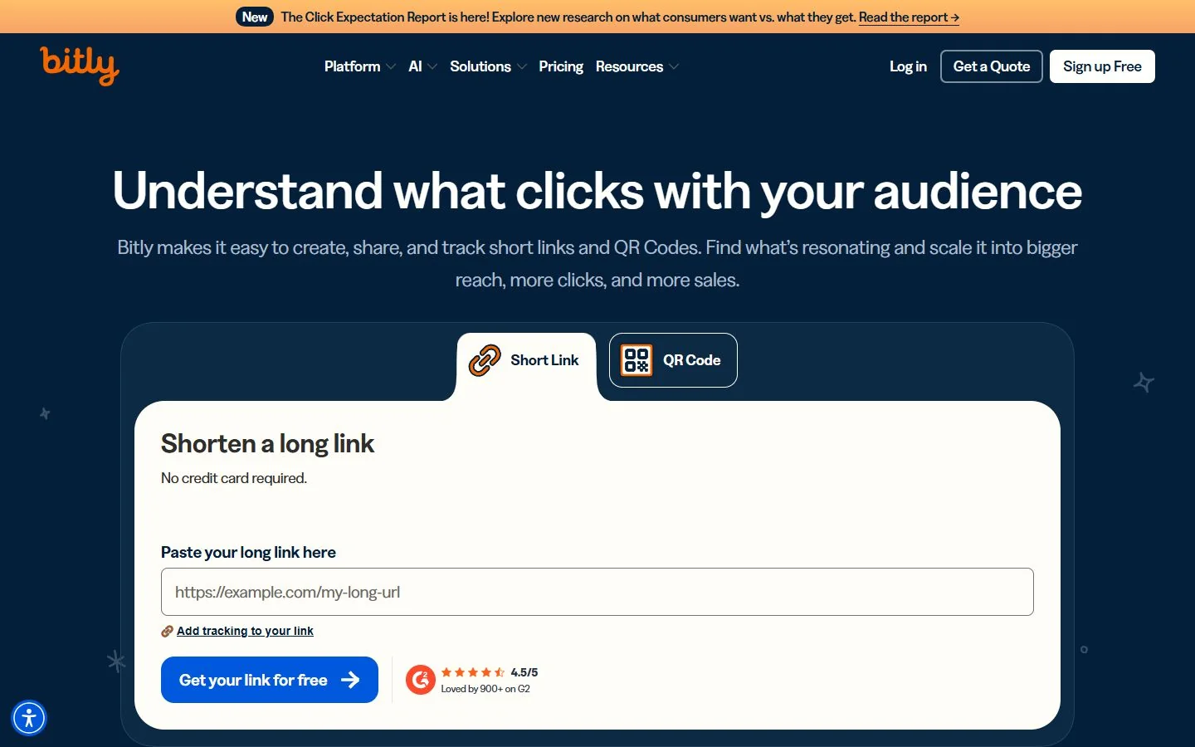Screen dimensions: 1195x747
Task: Click the 'No credit card required.' text
Action: click(234, 478)
